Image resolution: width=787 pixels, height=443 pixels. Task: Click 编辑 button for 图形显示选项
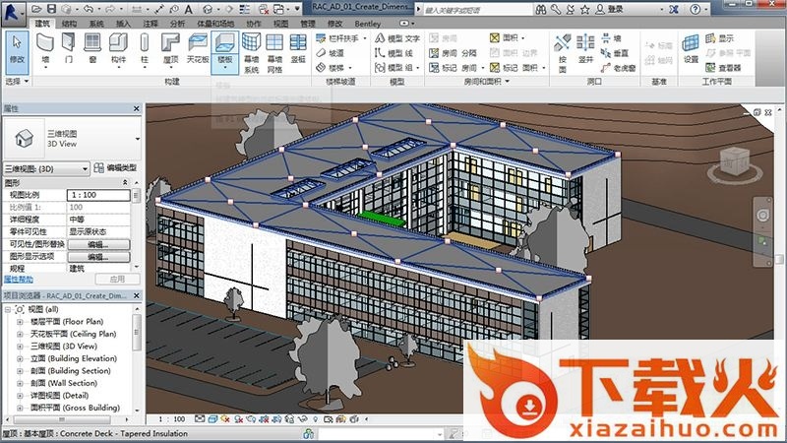coord(98,256)
